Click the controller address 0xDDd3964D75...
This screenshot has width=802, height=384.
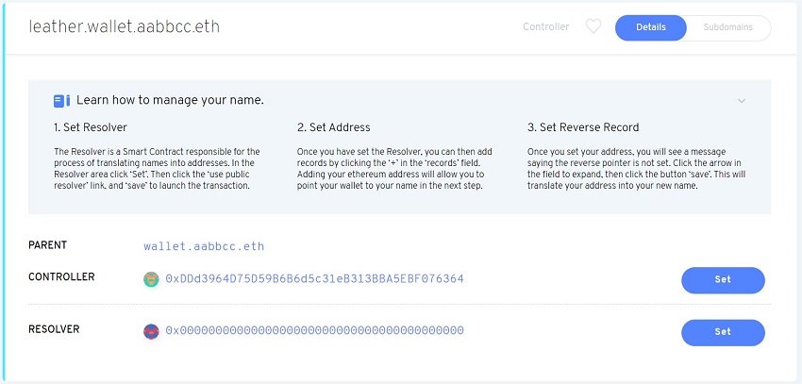click(x=314, y=279)
